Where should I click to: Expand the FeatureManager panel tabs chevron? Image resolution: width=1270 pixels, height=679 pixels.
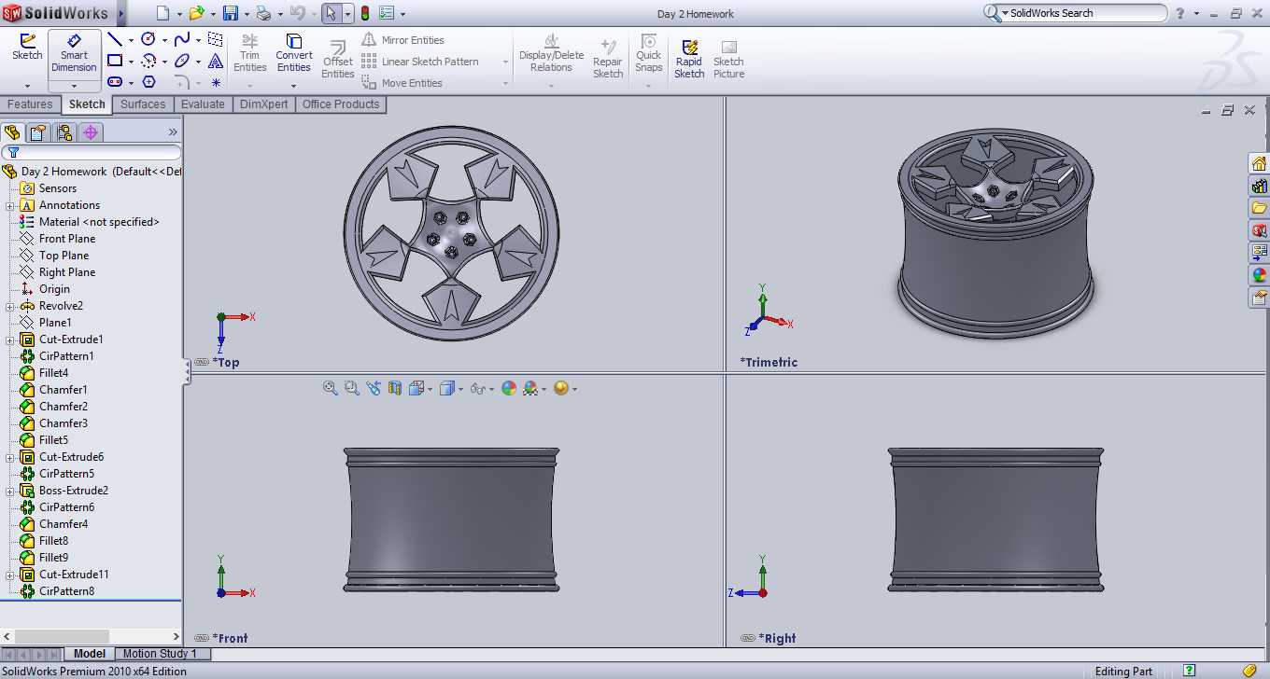(173, 132)
